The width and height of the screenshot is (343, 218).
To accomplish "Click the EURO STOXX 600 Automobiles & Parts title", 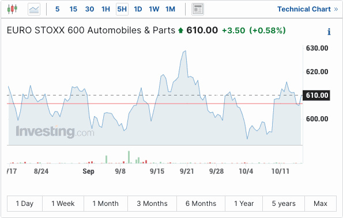I will (x=91, y=30).
